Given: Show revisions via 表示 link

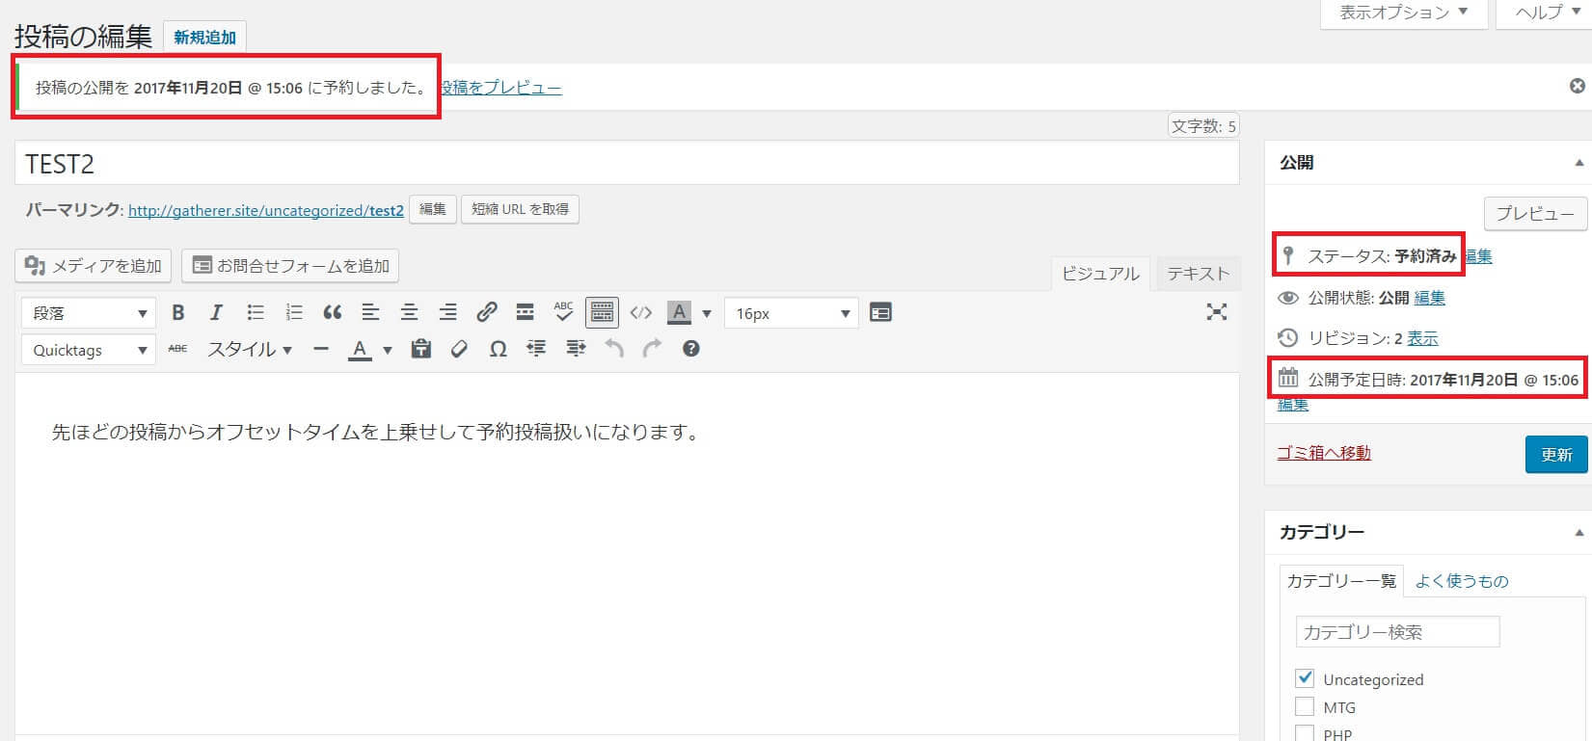Looking at the screenshot, I should pos(1422,338).
